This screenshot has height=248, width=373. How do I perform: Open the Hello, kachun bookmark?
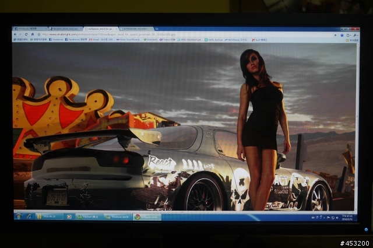(x=213, y=40)
